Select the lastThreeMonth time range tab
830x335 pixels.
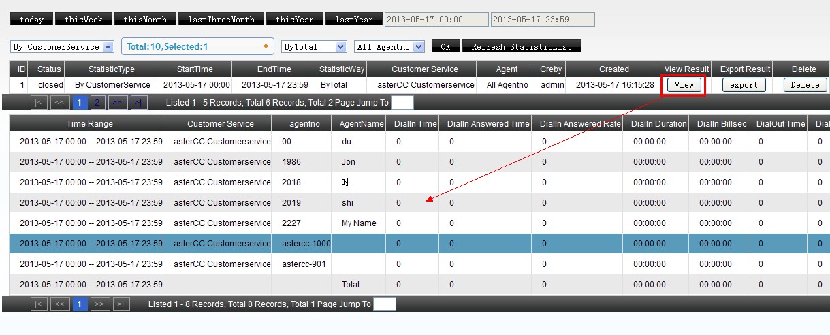[221, 20]
